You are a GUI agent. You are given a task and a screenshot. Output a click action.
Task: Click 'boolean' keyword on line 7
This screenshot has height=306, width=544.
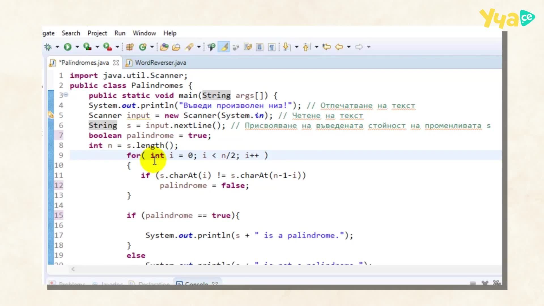(x=105, y=135)
